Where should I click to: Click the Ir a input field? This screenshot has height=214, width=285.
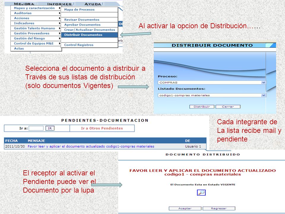[x=36, y=128]
